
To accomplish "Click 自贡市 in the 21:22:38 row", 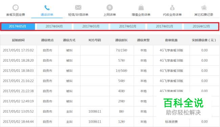I will click(47, 91).
